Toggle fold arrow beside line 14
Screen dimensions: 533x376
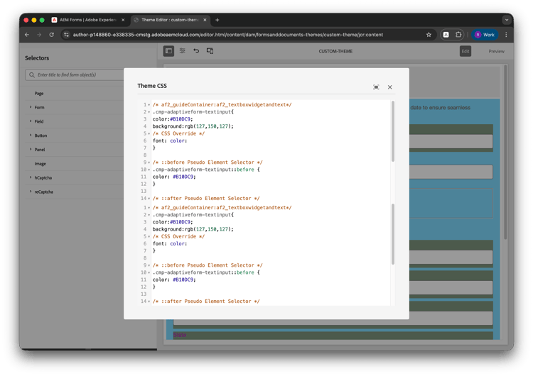pyautogui.click(x=149, y=199)
